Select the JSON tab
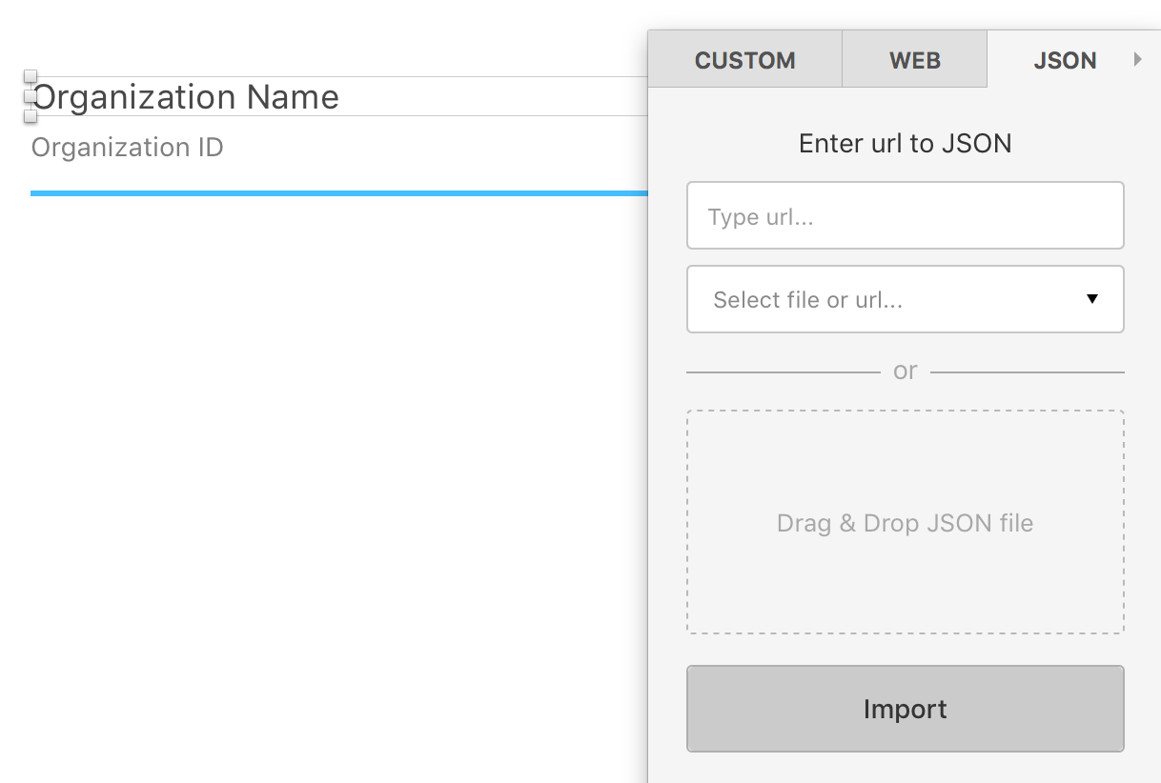This screenshot has width=1161, height=783. pyautogui.click(x=1065, y=60)
